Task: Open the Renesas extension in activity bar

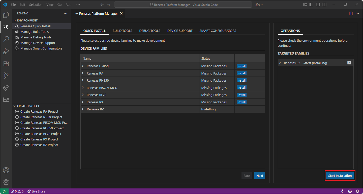Action: click(6, 27)
